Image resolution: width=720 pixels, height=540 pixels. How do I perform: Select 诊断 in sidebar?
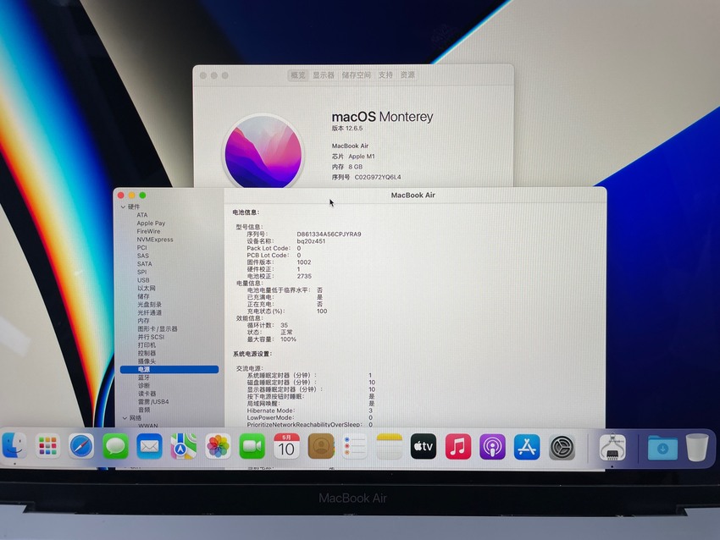tap(144, 385)
